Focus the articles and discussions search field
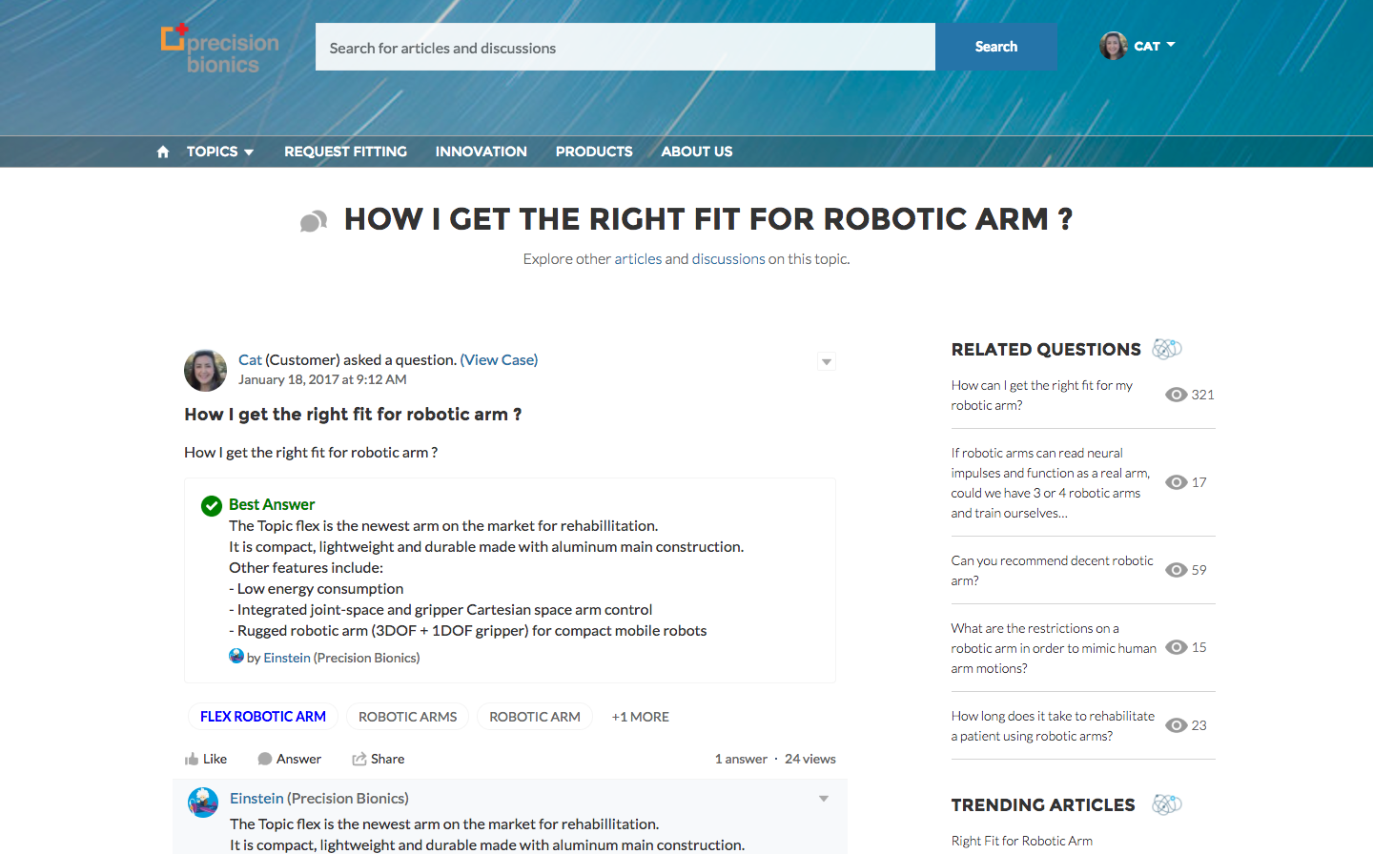This screenshot has width=1373, height=854. pos(625,48)
